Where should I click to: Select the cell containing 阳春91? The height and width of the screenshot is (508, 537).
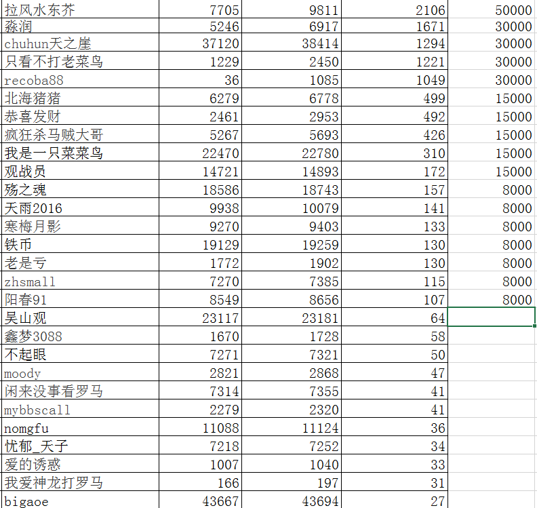click(x=26, y=300)
